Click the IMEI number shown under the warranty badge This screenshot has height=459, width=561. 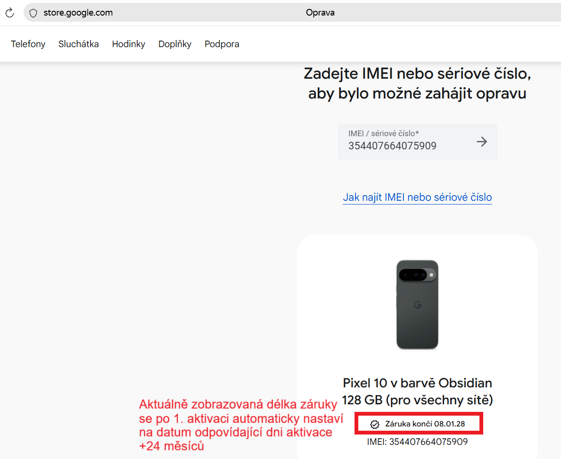tap(417, 442)
